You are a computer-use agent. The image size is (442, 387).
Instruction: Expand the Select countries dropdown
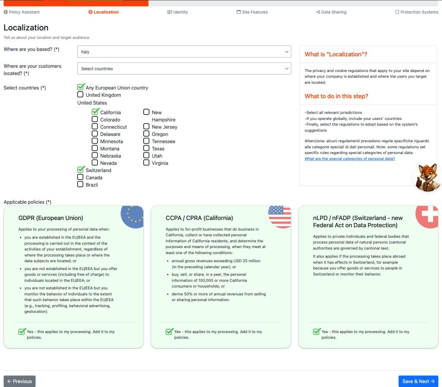[x=184, y=69]
